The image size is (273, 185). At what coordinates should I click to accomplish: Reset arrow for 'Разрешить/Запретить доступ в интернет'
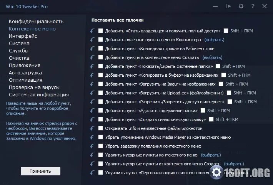pyautogui.click(x=92, y=102)
